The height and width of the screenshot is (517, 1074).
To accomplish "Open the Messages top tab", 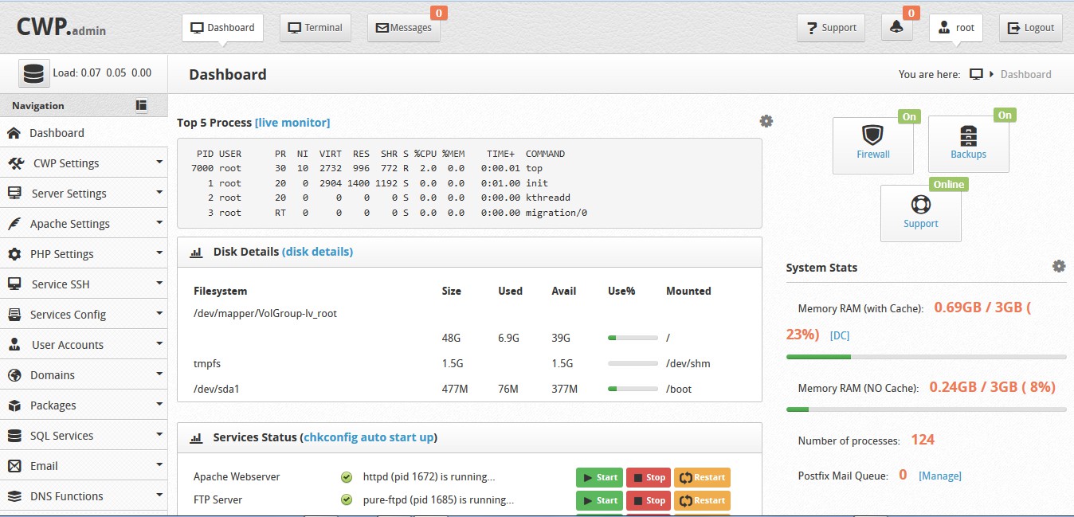I will [x=403, y=27].
